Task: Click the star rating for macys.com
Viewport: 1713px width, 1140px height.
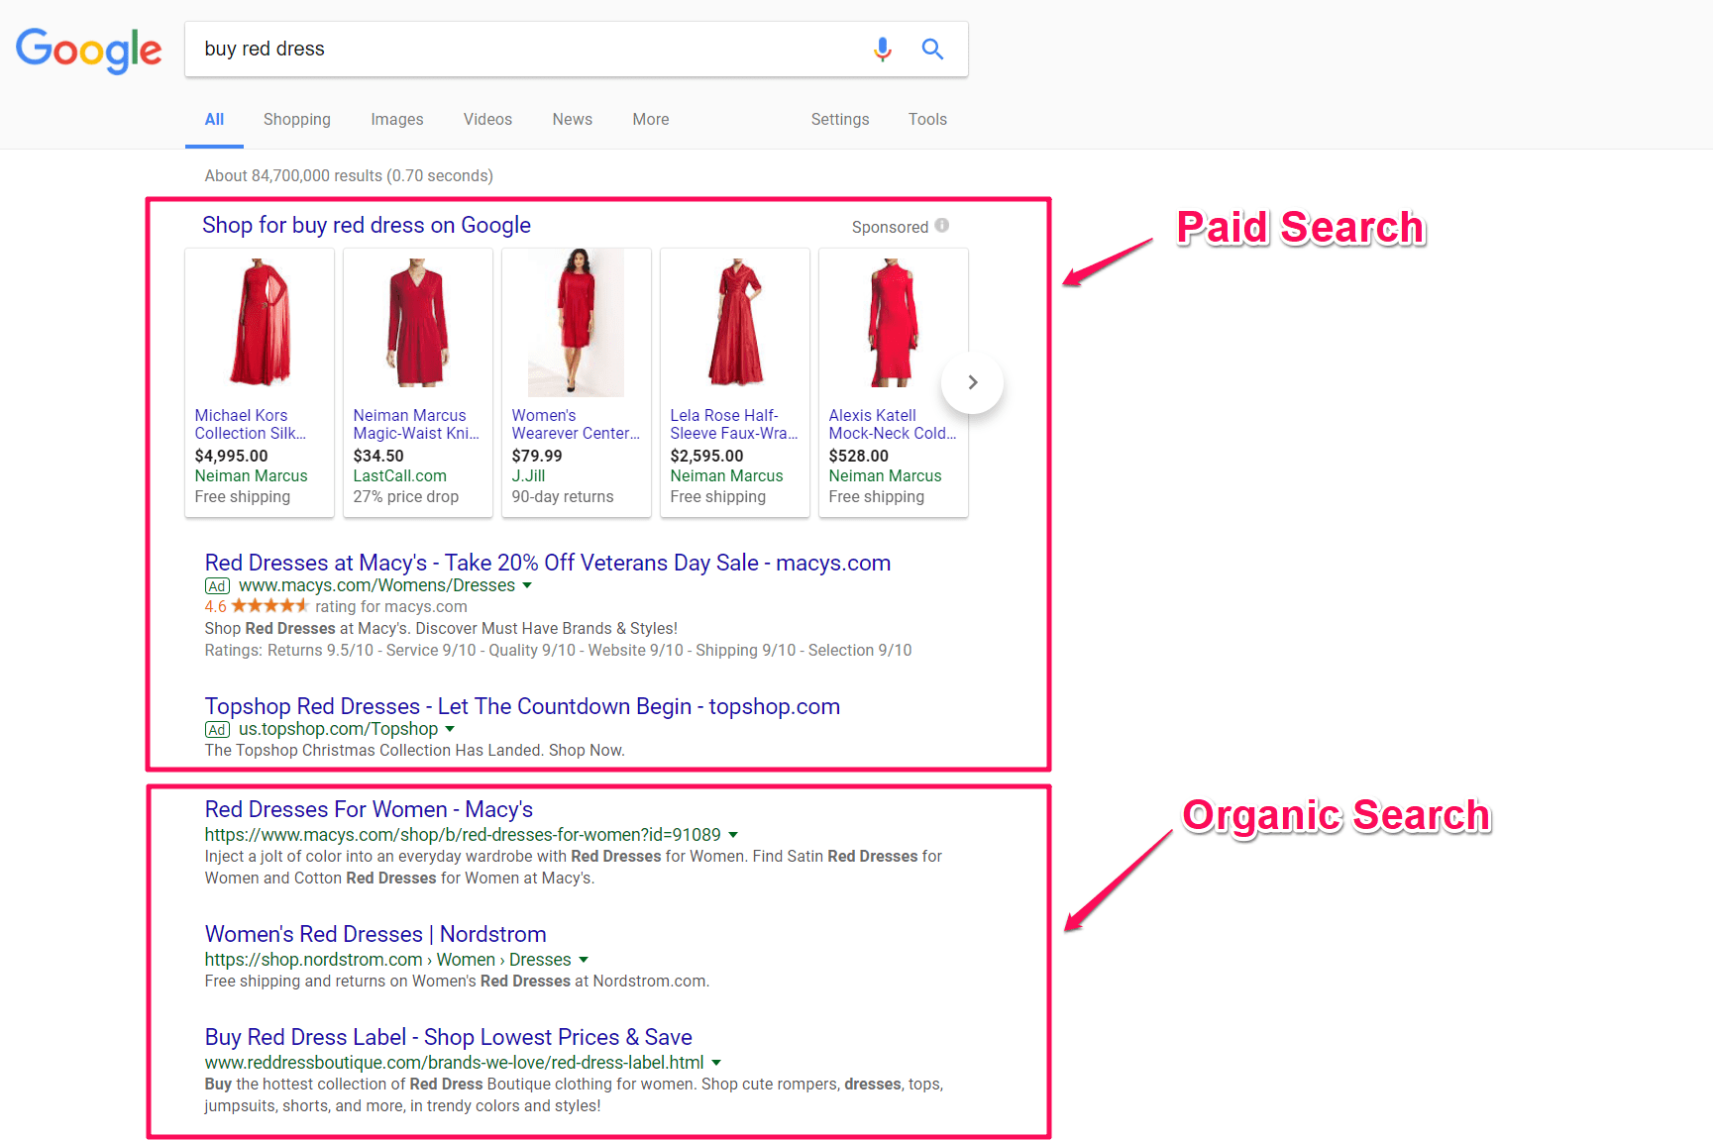Action: click(x=269, y=606)
